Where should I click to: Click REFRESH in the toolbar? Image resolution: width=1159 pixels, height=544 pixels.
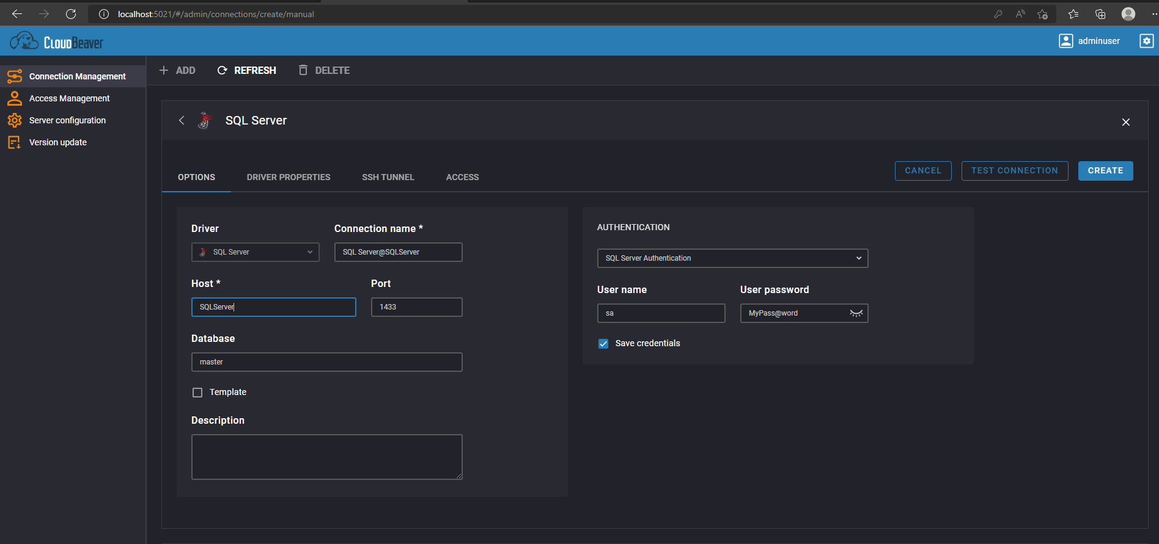pos(247,70)
